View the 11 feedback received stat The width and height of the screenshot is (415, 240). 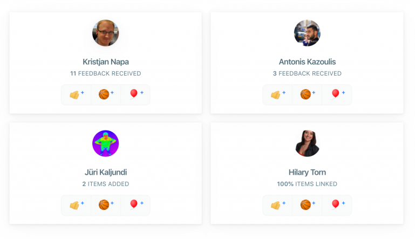[x=106, y=73]
